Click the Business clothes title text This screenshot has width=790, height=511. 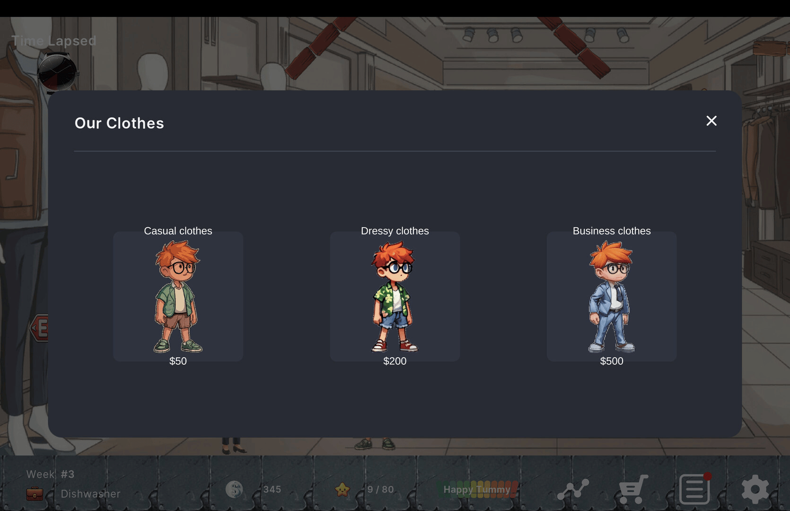(x=611, y=231)
